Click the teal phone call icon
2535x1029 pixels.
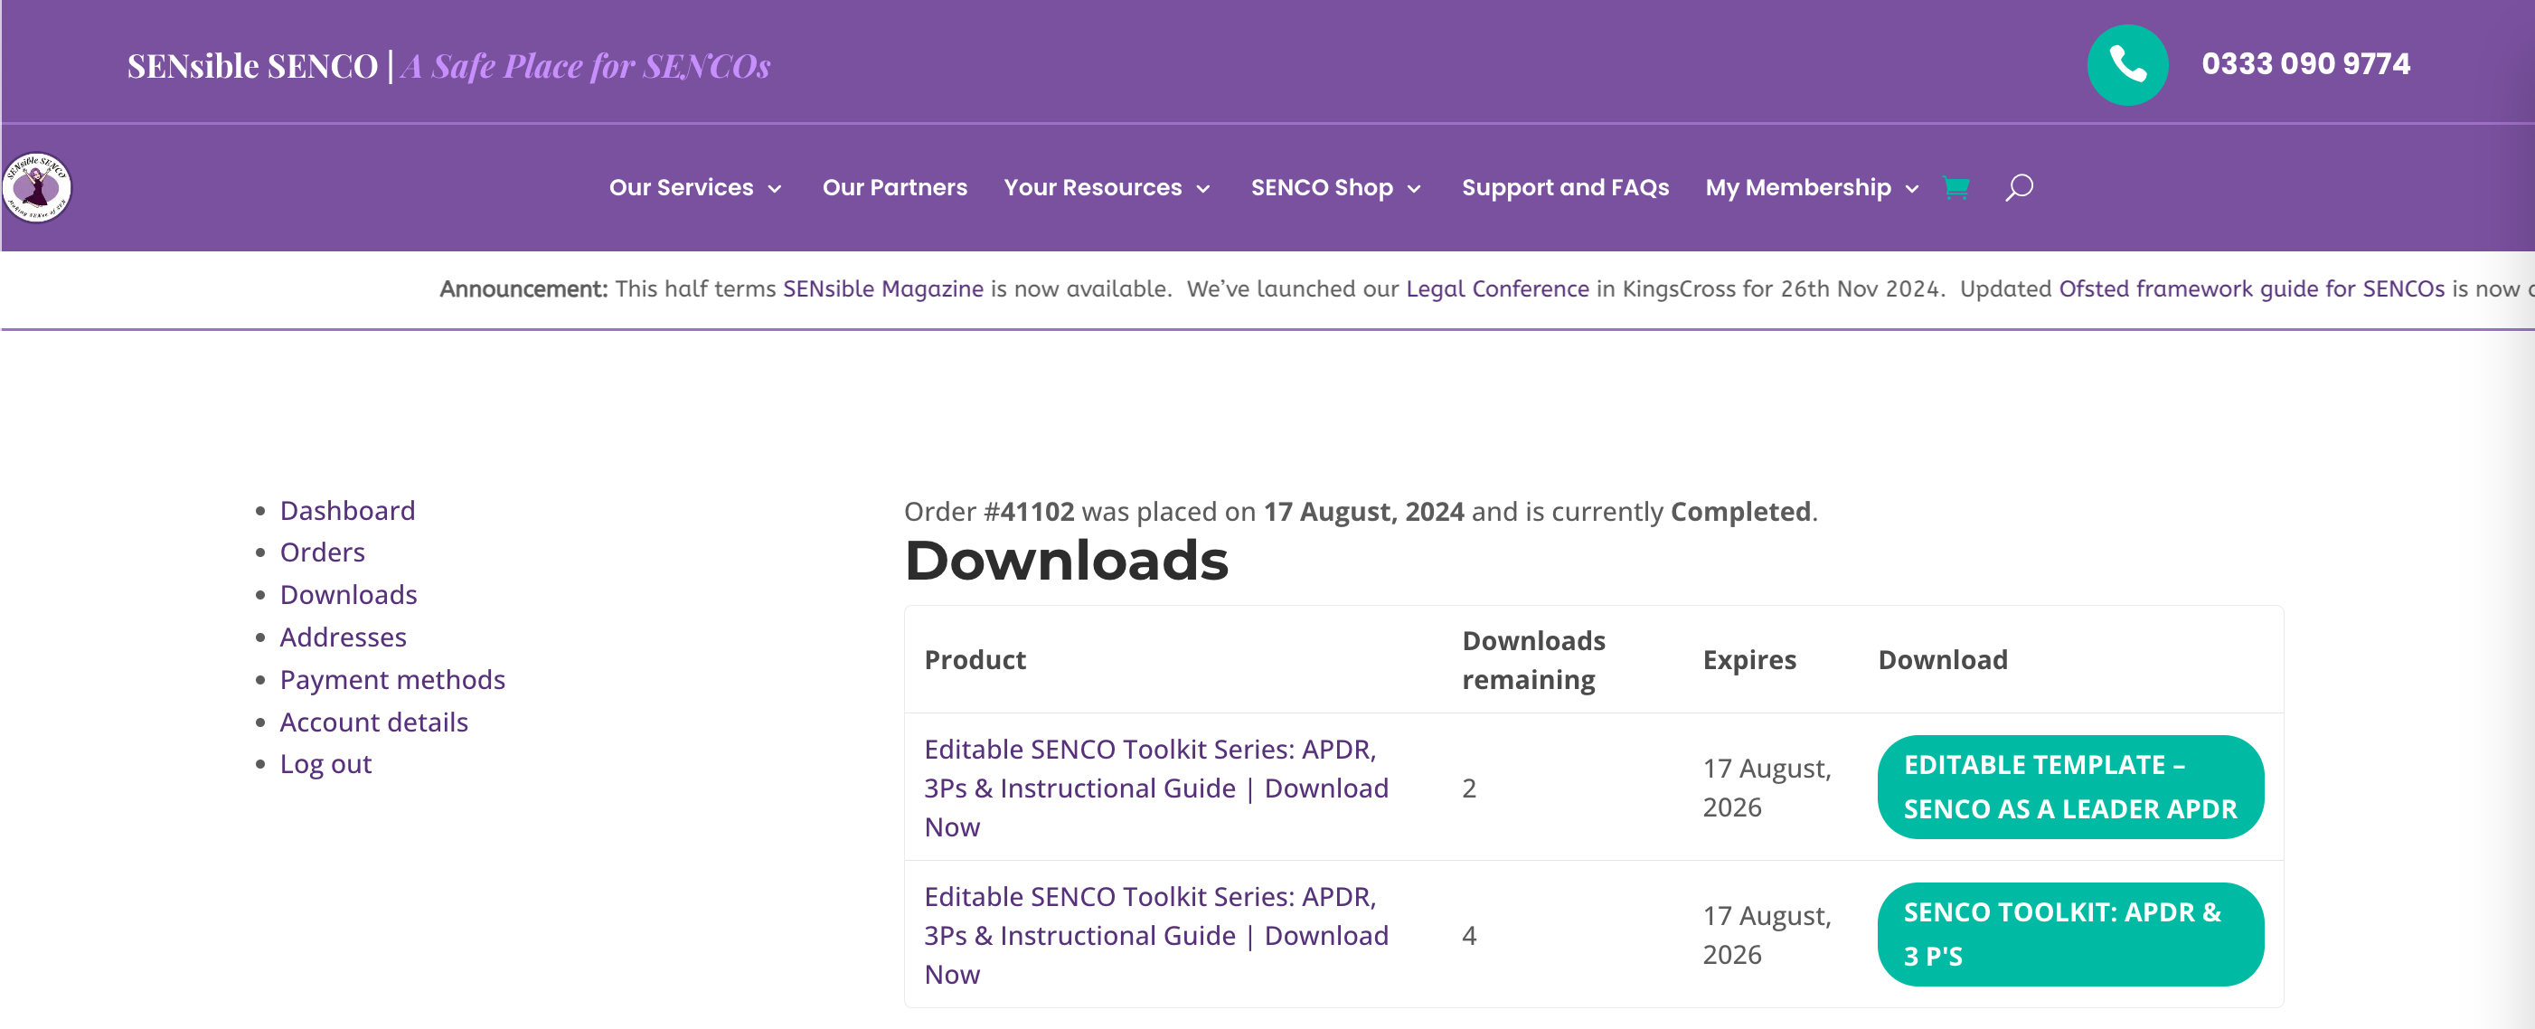coord(2126,65)
